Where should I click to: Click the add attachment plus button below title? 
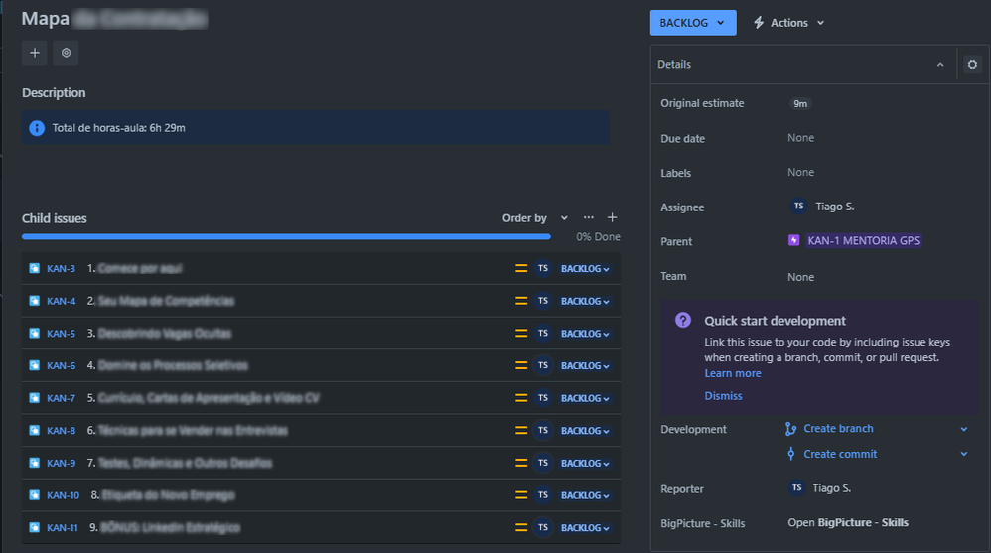pyautogui.click(x=34, y=53)
